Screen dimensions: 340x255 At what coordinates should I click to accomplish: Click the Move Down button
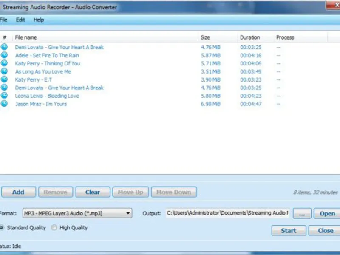[x=174, y=192]
